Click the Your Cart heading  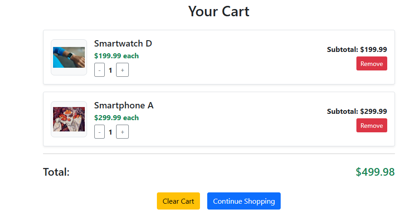(219, 11)
